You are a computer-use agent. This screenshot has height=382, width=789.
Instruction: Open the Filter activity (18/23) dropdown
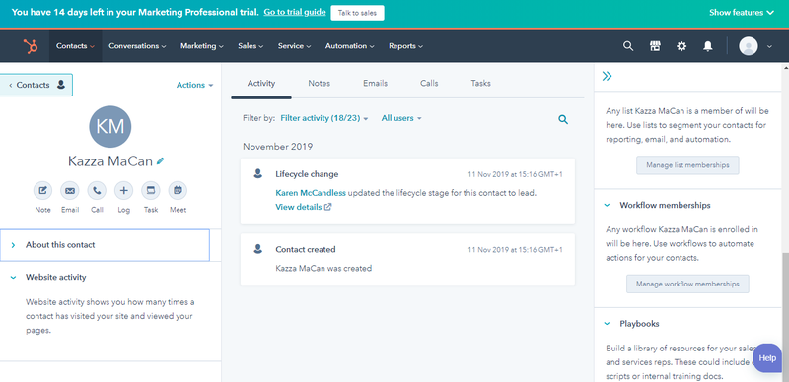coord(324,118)
